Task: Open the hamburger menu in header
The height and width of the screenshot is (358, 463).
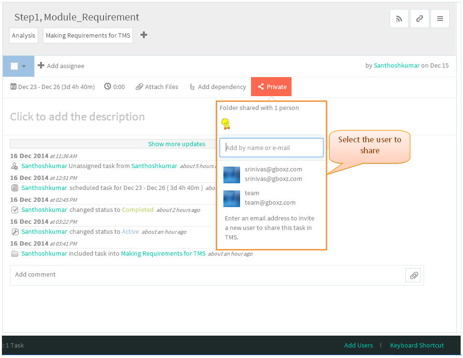Action: tap(440, 19)
